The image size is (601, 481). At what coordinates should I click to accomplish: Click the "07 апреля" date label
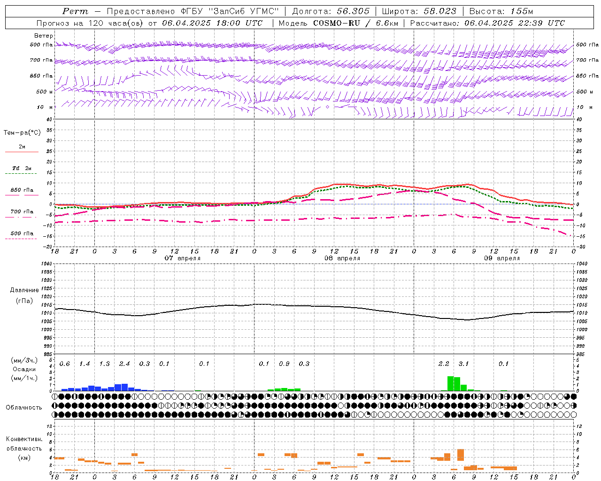pos(183,258)
